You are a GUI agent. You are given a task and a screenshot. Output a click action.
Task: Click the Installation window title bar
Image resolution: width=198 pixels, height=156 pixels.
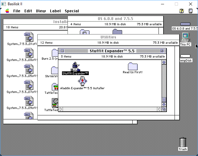(35, 22)
